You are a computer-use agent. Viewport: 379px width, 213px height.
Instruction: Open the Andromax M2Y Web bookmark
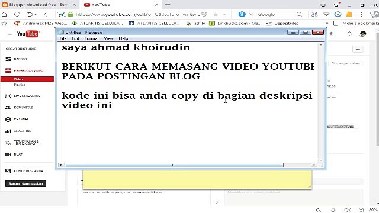coord(41,23)
